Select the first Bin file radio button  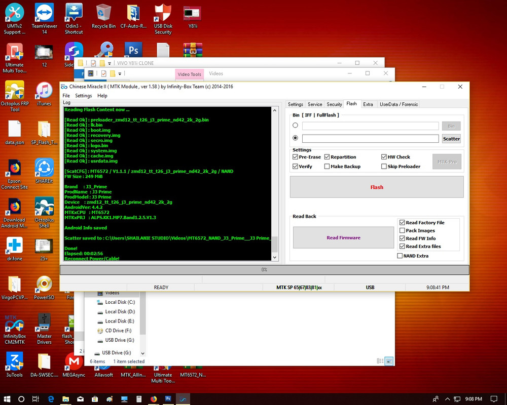[295, 126]
